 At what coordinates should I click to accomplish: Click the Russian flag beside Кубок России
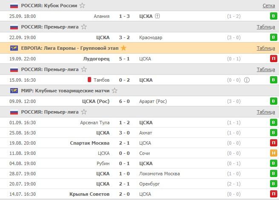[14, 6]
